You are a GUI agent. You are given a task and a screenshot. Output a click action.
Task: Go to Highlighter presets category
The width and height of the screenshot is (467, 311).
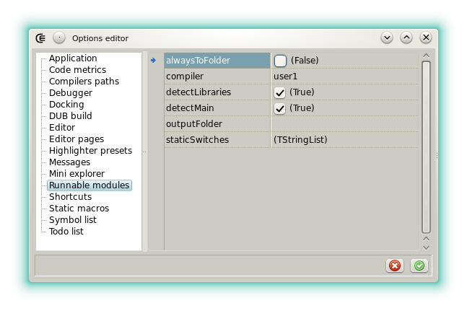[90, 151]
